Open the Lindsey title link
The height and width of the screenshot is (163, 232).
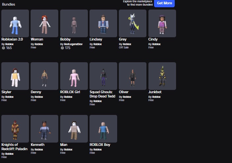coord(96,40)
